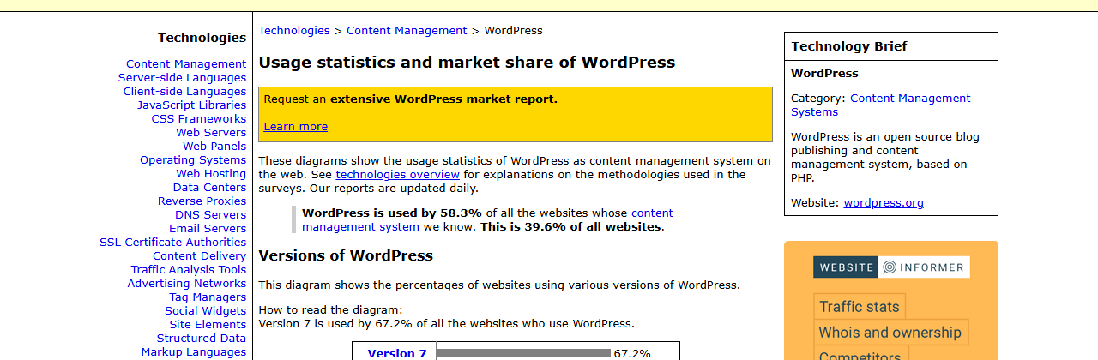Open the Web Panels link

[x=214, y=146]
